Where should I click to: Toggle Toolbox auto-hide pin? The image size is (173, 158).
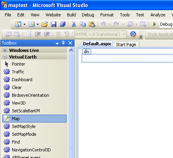click(63, 43)
